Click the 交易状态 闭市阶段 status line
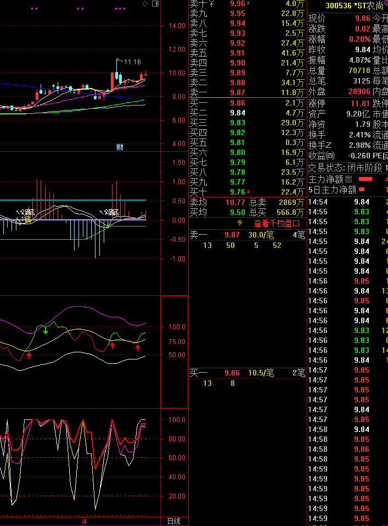This screenshot has height=526, width=388. 347,168
